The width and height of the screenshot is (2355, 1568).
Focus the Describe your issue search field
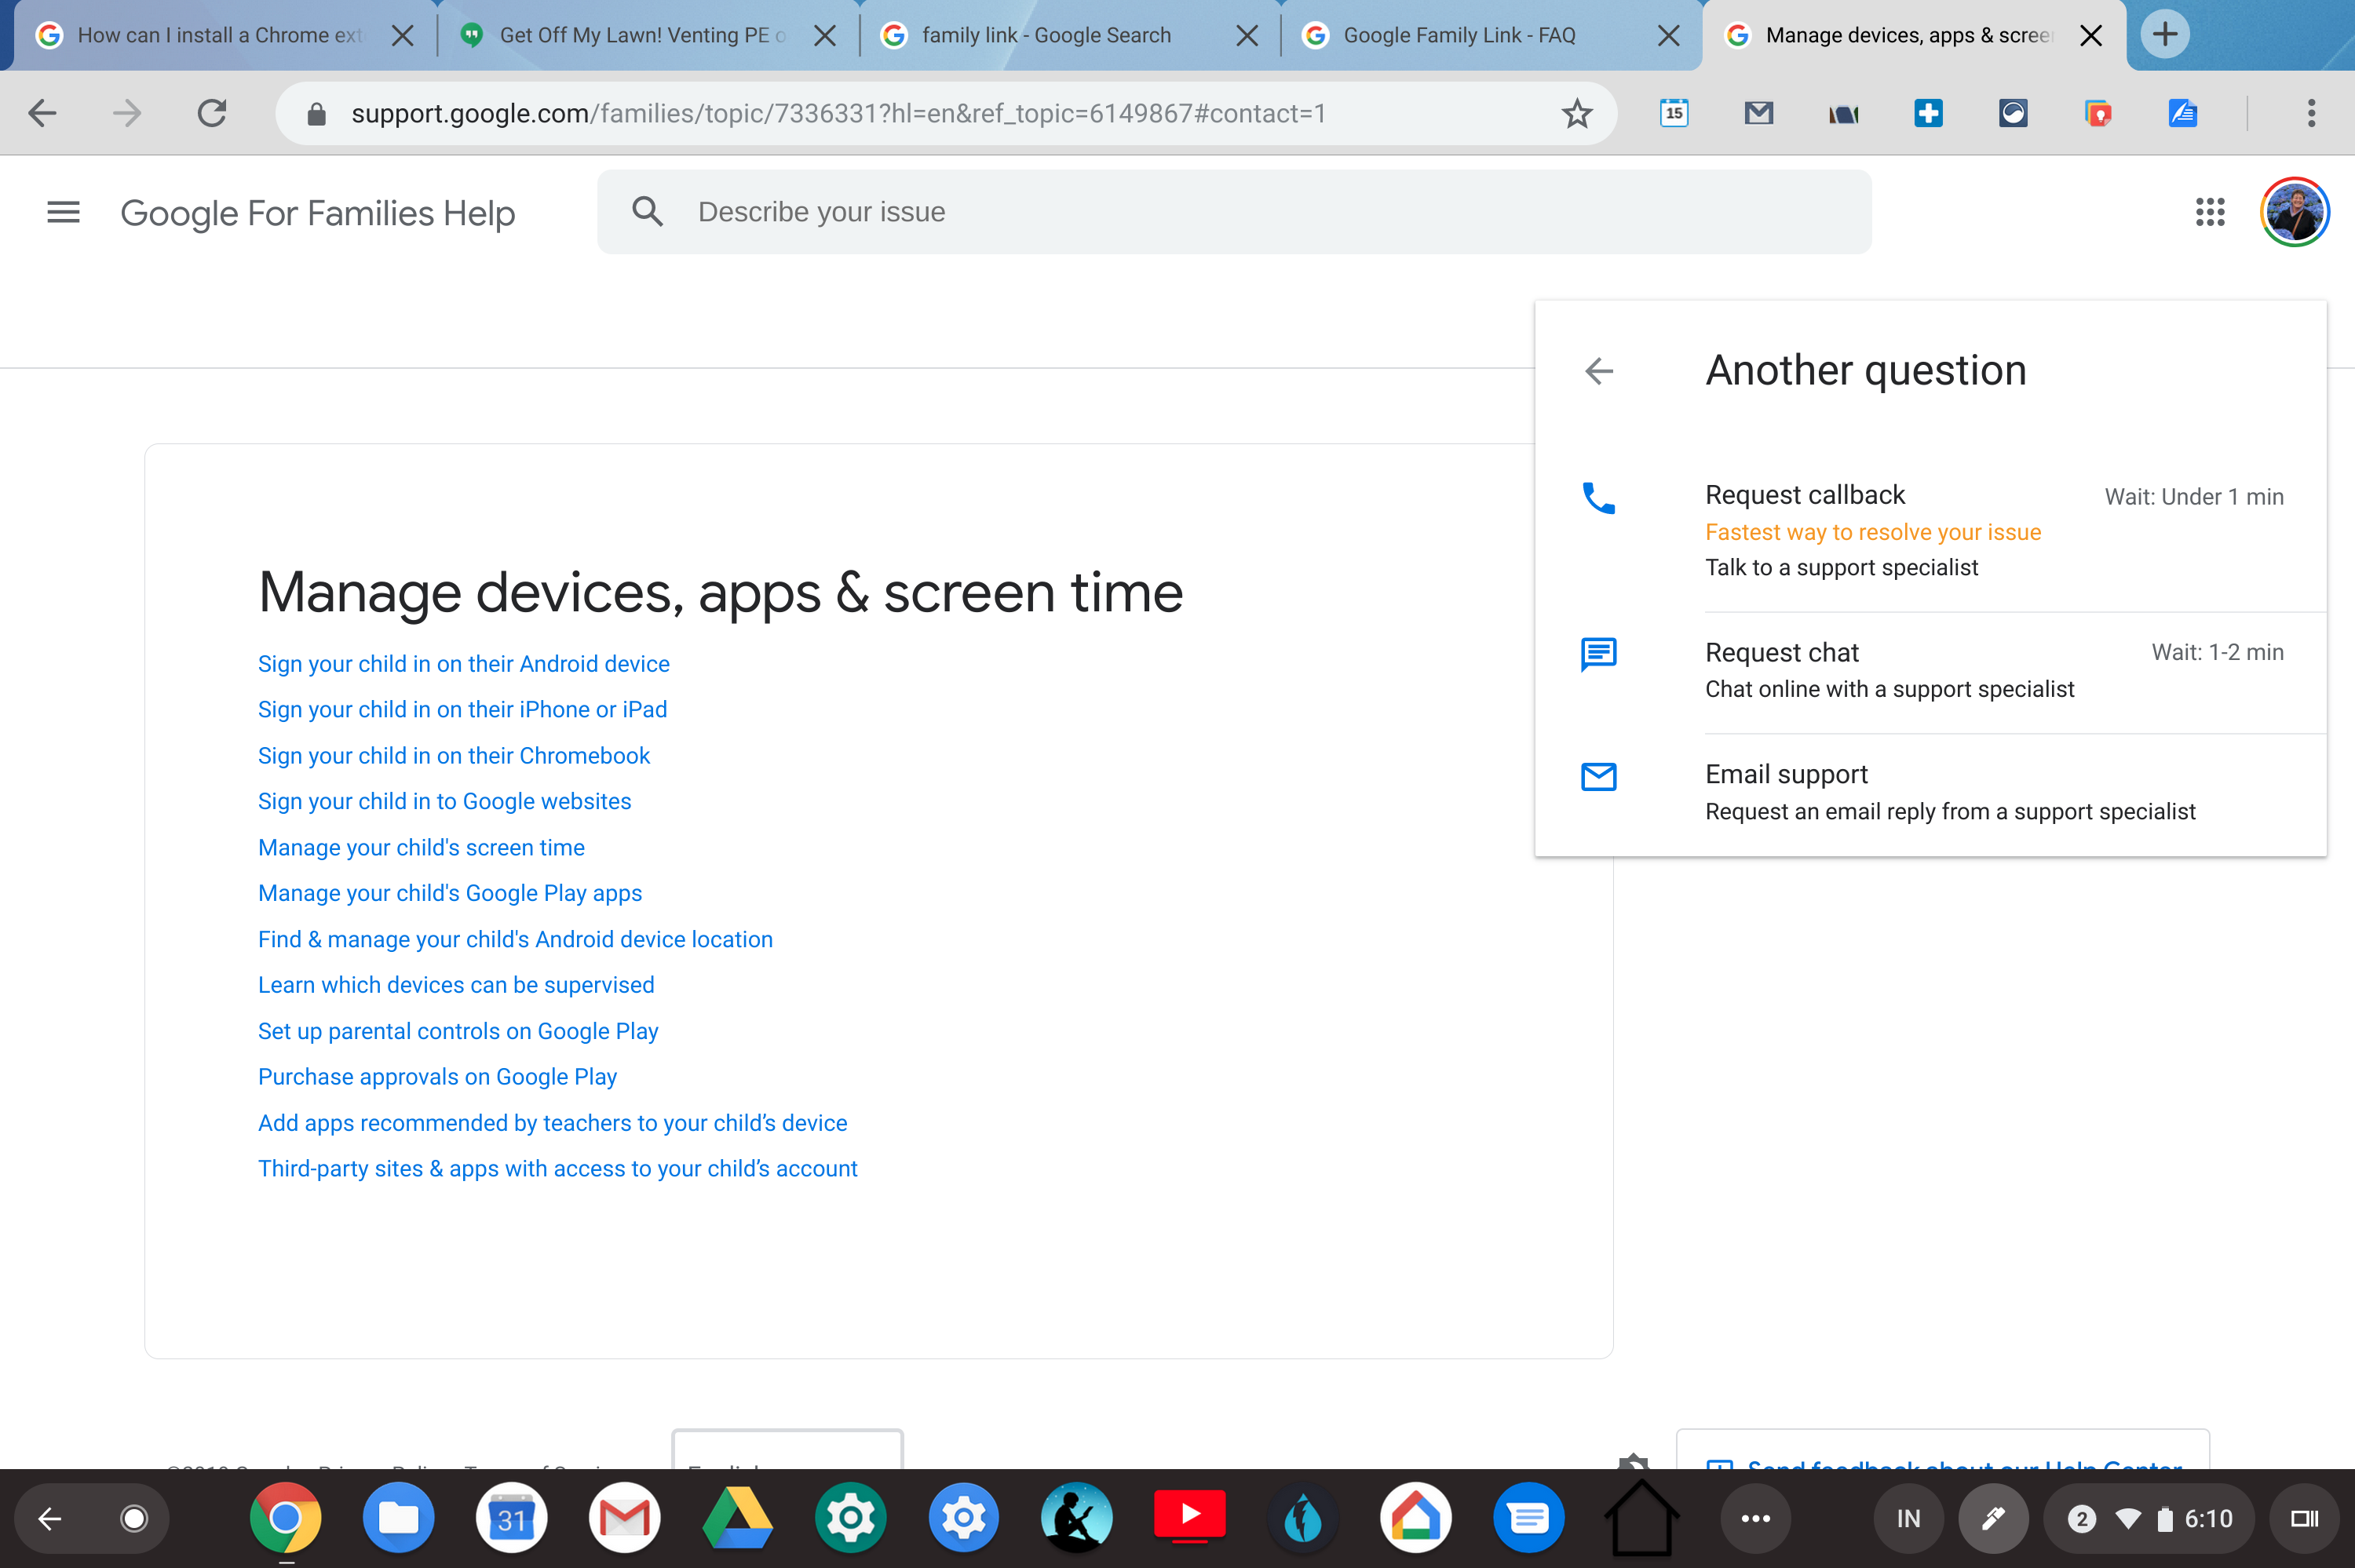pyautogui.click(x=1234, y=211)
